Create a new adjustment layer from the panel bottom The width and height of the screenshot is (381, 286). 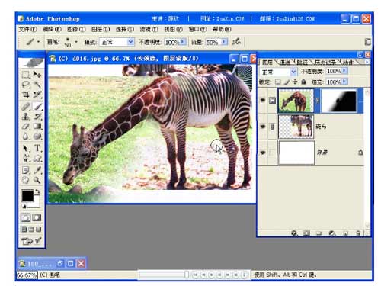pyautogui.click(x=331, y=233)
